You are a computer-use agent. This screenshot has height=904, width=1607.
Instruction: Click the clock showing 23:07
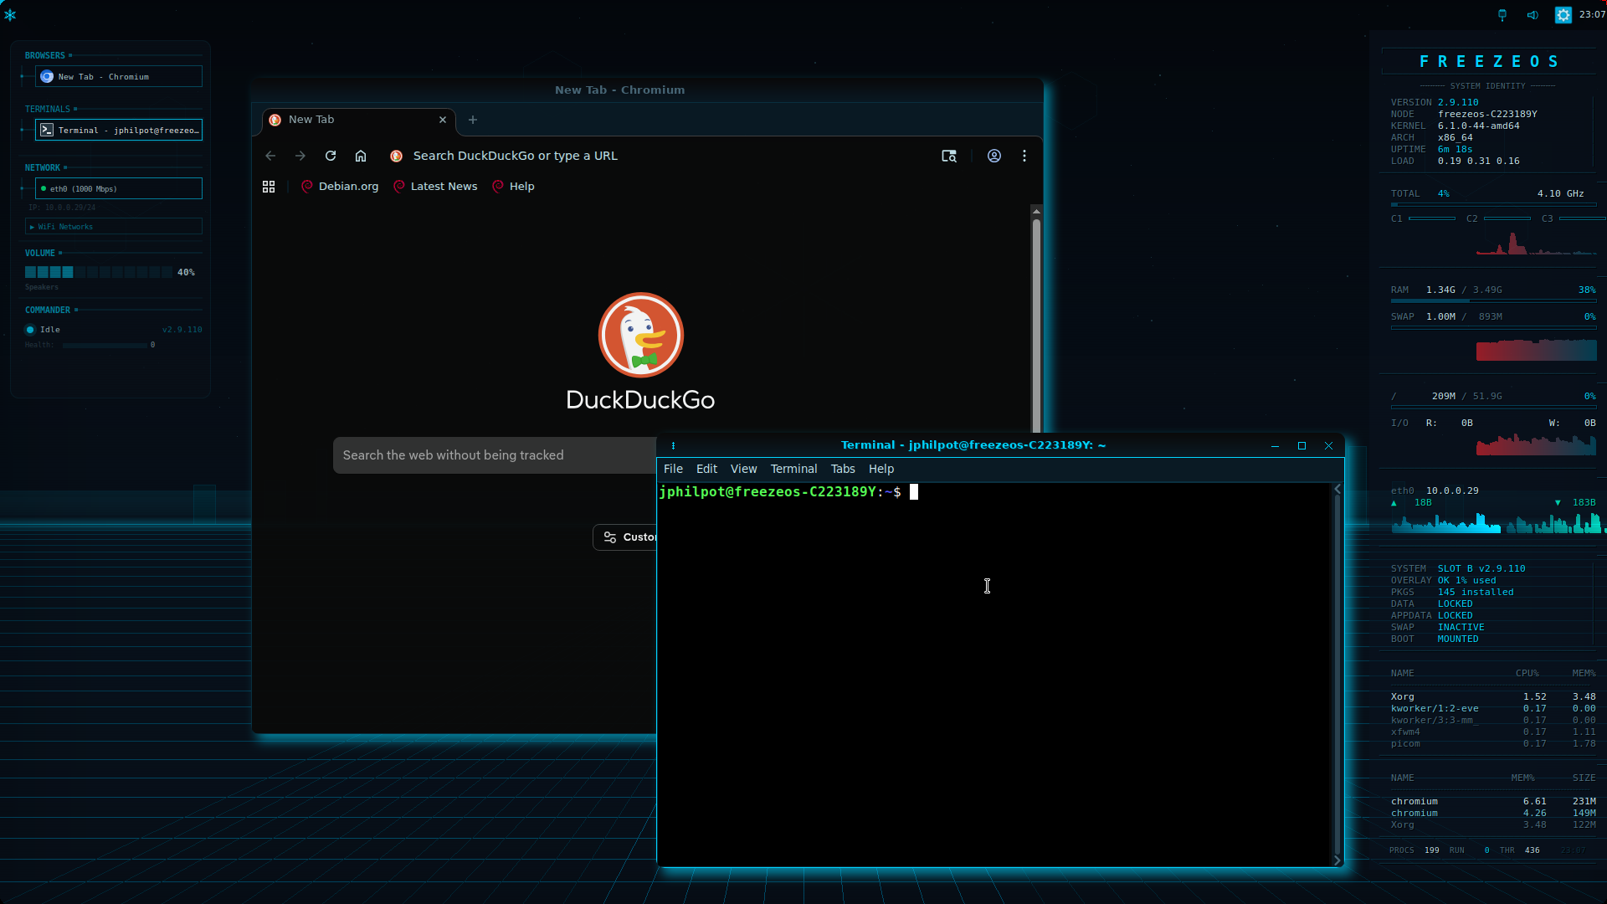click(x=1592, y=15)
